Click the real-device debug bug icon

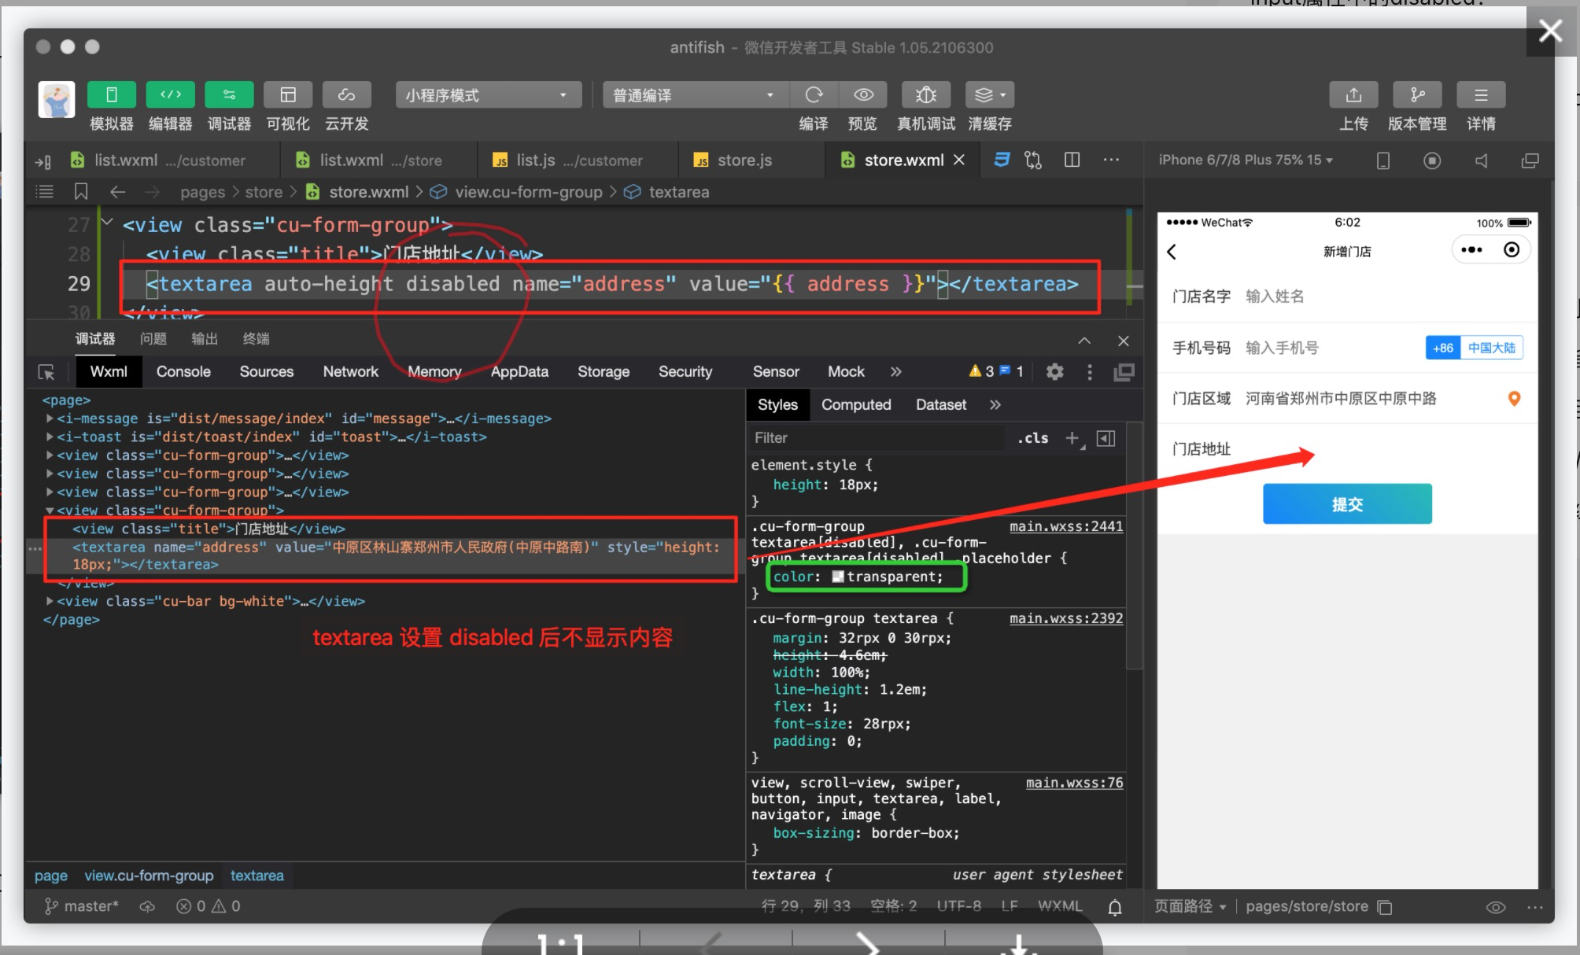tap(925, 95)
